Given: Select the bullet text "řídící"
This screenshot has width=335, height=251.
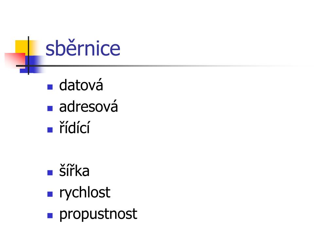Looking at the screenshot, I should pyautogui.click(x=75, y=128).
